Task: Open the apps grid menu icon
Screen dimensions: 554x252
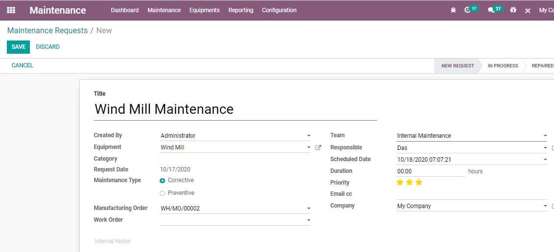Action: [x=11, y=10]
